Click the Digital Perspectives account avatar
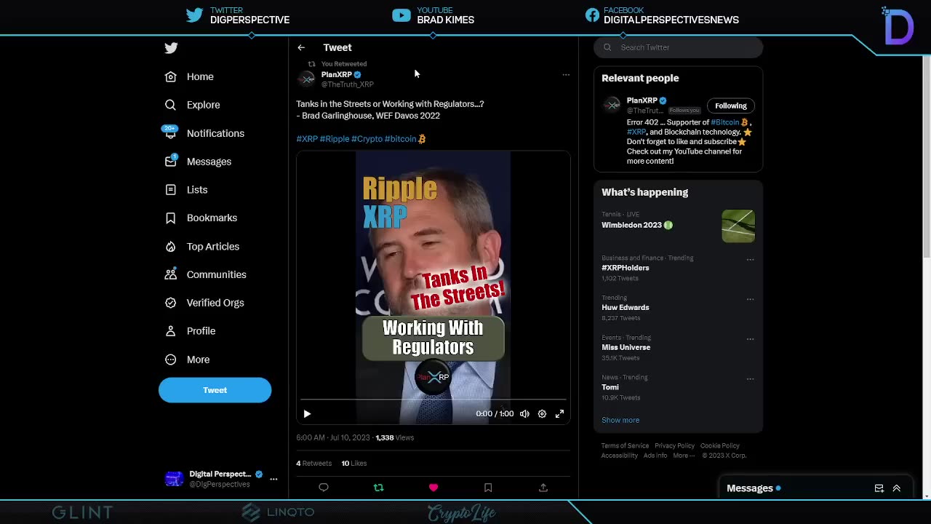Viewport: 931px width, 524px height. pos(175,479)
